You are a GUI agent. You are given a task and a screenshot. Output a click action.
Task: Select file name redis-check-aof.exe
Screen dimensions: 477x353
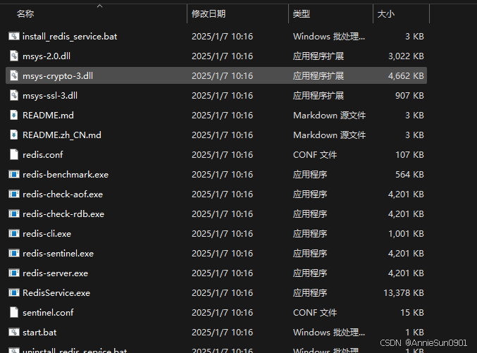click(63, 194)
